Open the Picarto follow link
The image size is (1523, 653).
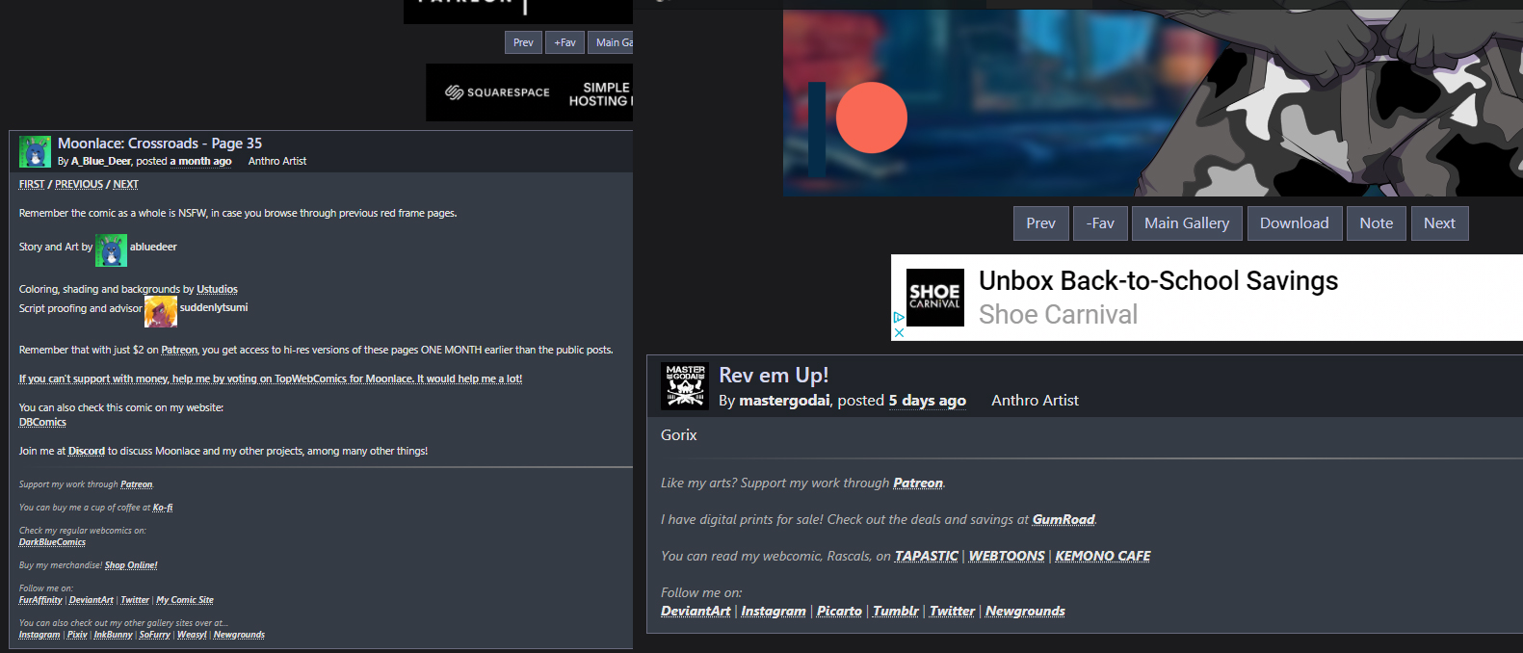click(x=839, y=611)
